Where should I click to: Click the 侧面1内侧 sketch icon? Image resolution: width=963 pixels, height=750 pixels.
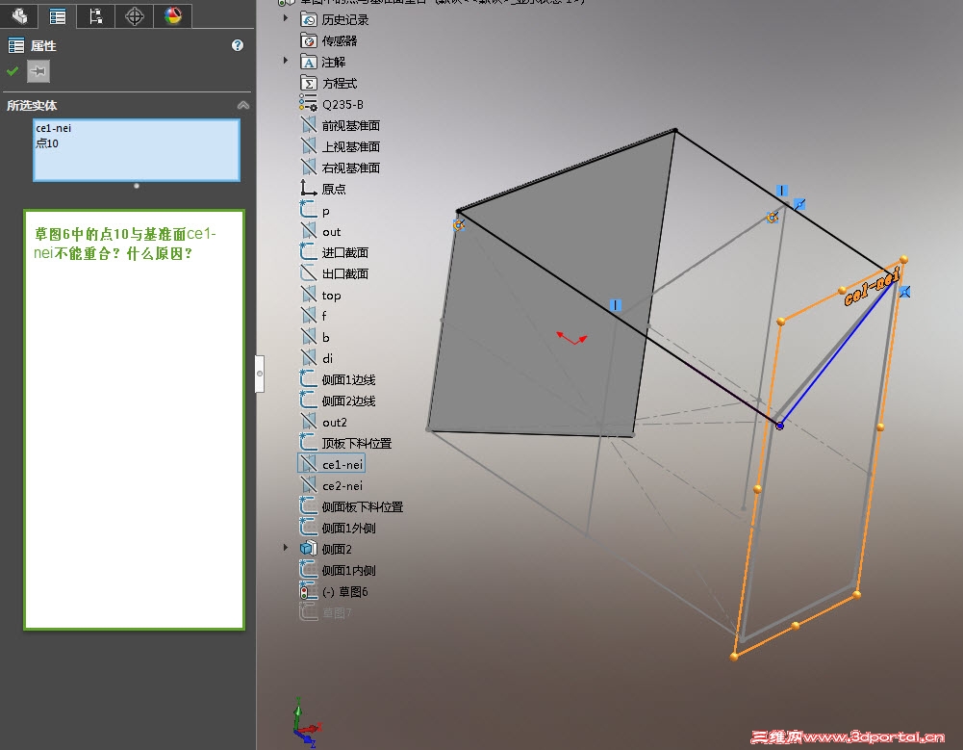click(308, 570)
